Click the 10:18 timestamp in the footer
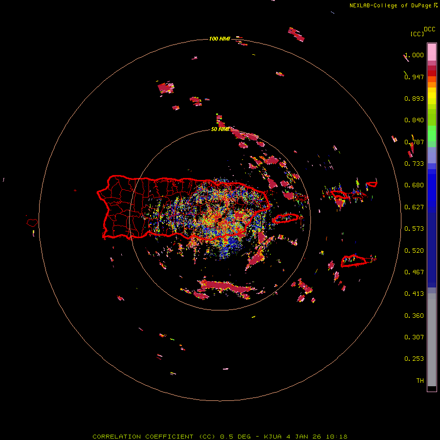Image resolution: width=440 pixels, height=440 pixels. coord(337,437)
